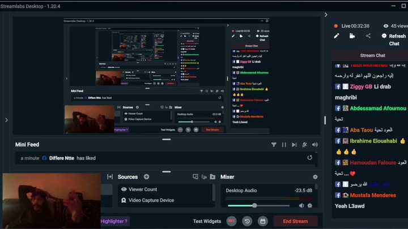Click the Mixer vertical scrollbar

pos(316,187)
